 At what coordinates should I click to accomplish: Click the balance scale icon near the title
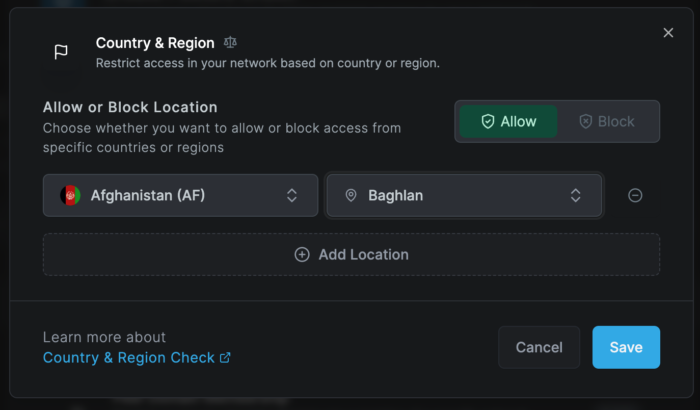click(x=230, y=43)
